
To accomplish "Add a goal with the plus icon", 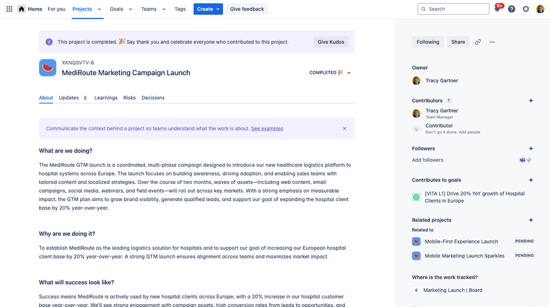I will [x=531, y=180].
